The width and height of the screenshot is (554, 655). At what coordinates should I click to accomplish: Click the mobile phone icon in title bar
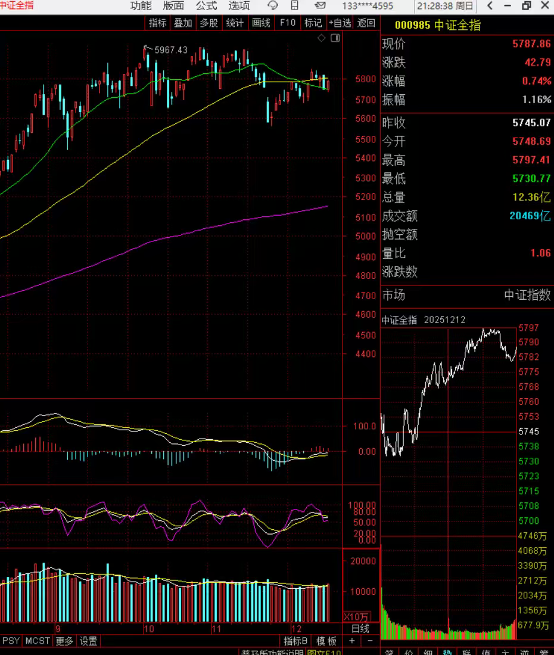295,6
